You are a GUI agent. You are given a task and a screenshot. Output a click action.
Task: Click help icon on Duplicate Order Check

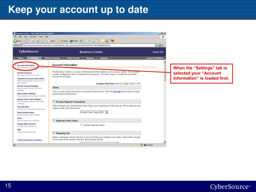pos(139,120)
